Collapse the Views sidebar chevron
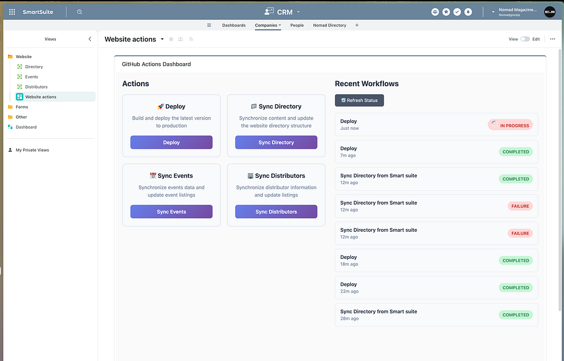564x361 pixels. pyautogui.click(x=90, y=39)
